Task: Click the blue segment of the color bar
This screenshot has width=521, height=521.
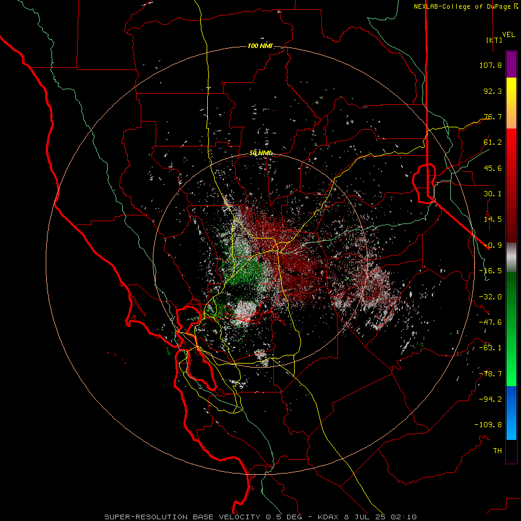Action: coord(511,413)
